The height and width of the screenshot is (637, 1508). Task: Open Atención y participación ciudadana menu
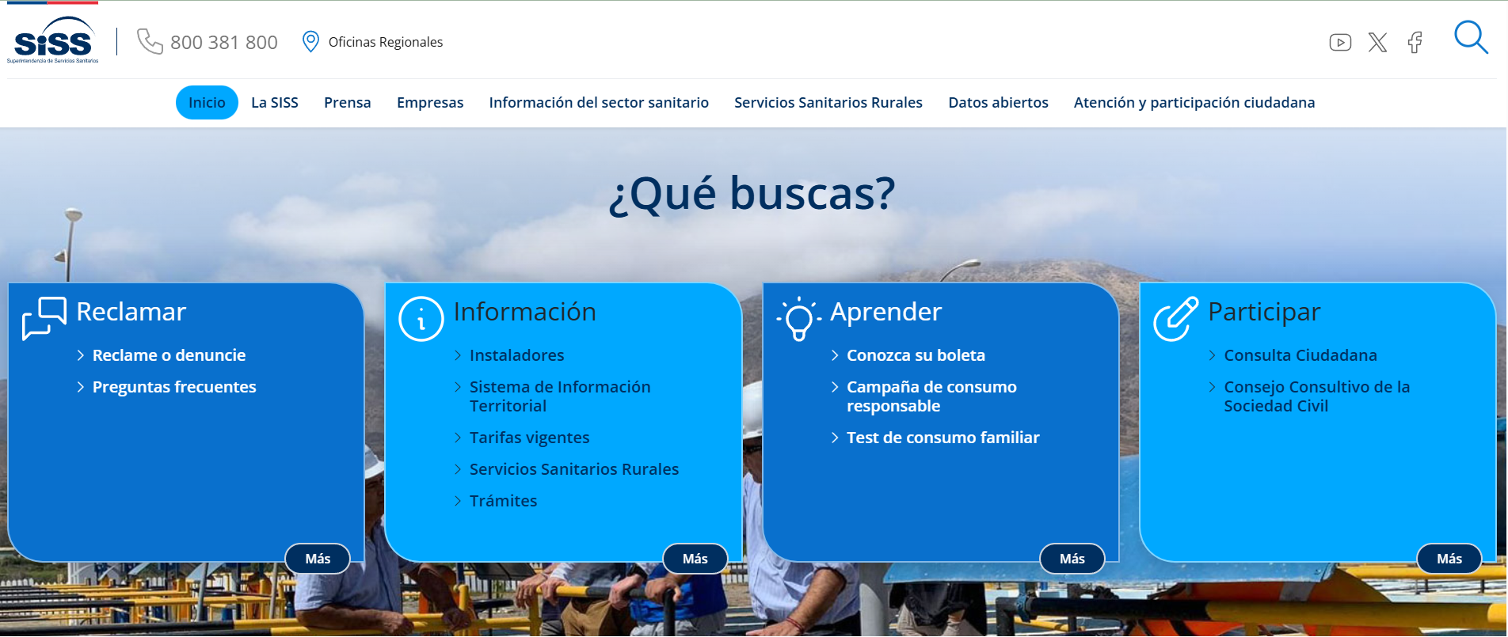tap(1194, 103)
